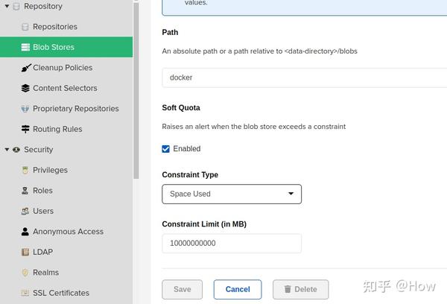The width and height of the screenshot is (447, 304).
Task: Click the Repositories database icon
Action: (x=25, y=27)
